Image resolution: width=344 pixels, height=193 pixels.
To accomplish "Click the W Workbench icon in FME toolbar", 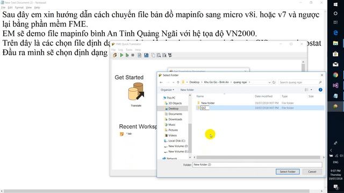I will pos(170,55).
